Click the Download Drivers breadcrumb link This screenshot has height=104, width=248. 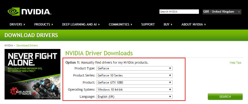[x=27, y=45]
